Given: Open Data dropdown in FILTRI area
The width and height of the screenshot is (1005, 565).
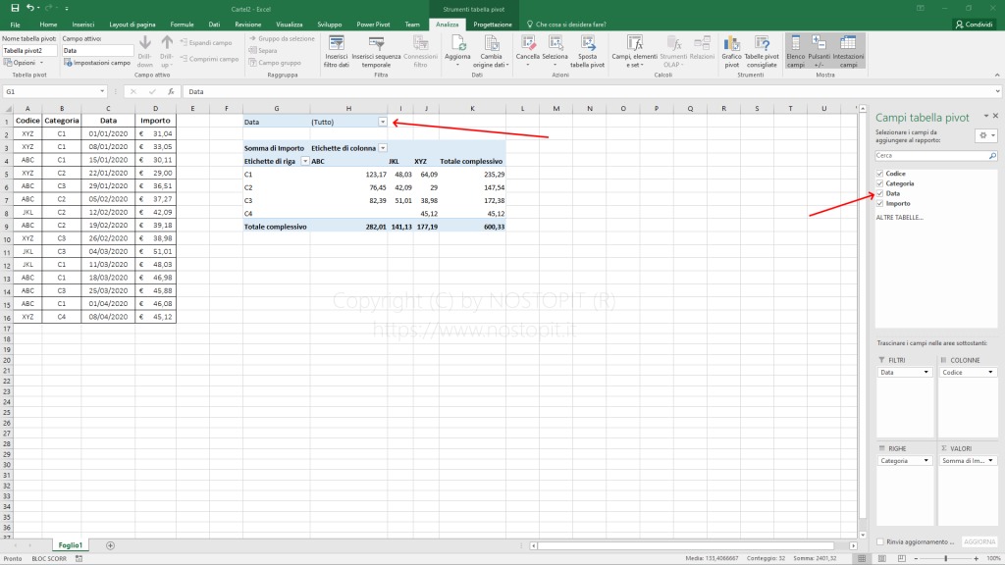Looking at the screenshot, I should pyautogui.click(x=926, y=372).
